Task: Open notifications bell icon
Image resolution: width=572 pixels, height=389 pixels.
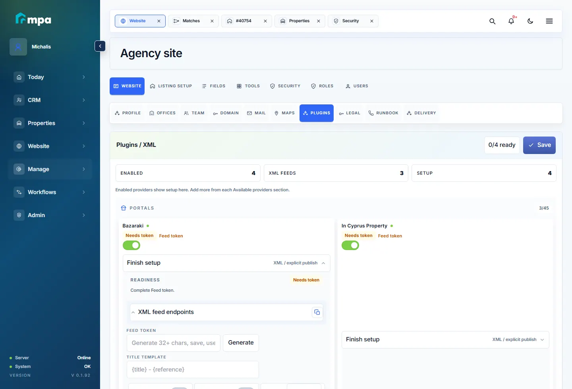Action: 511,21
